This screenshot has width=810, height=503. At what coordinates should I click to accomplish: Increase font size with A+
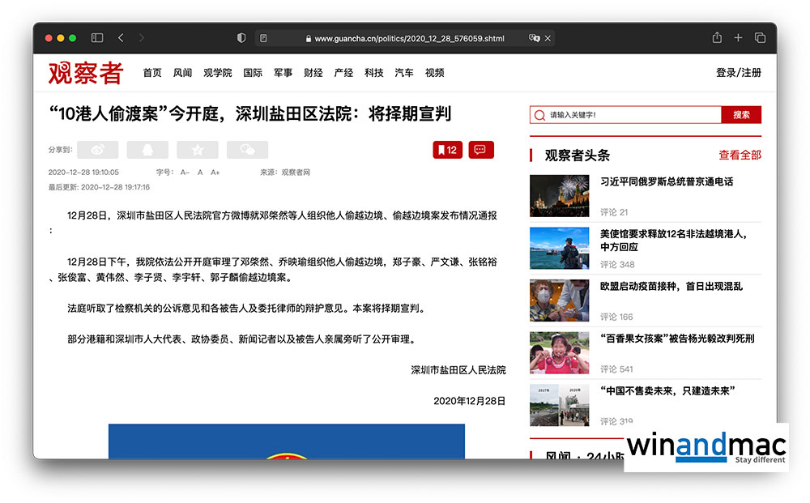coord(215,173)
